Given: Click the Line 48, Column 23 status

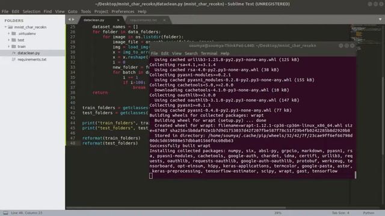Looking at the screenshot, I should tap(26, 213).
